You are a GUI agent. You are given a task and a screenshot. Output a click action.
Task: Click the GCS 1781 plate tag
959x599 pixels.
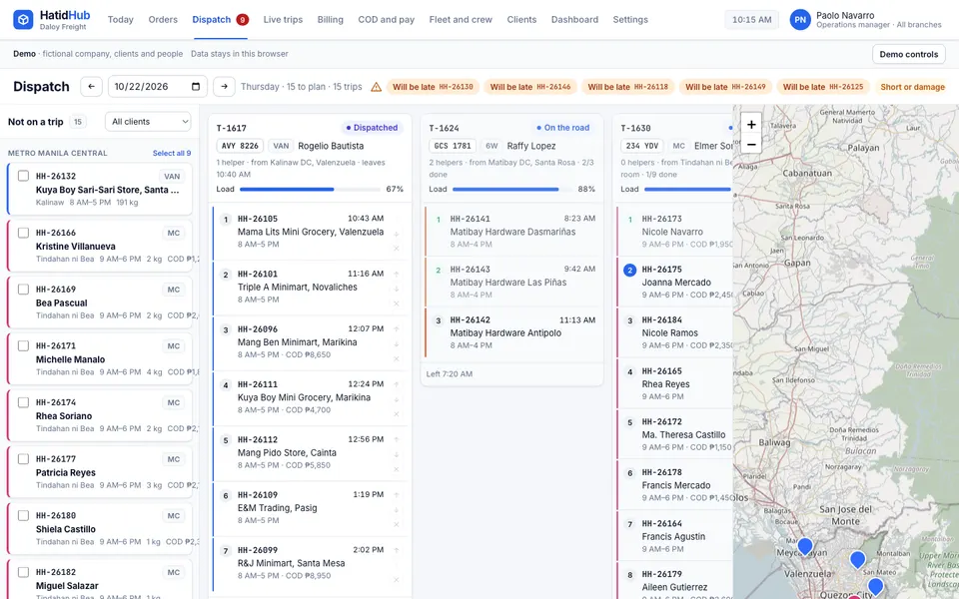453,146
